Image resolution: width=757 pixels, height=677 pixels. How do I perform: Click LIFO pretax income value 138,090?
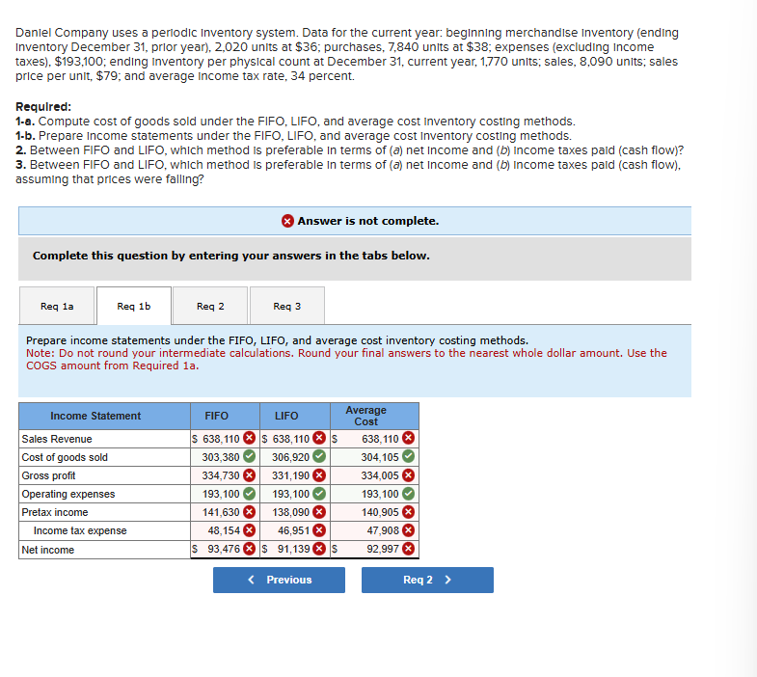coord(290,512)
